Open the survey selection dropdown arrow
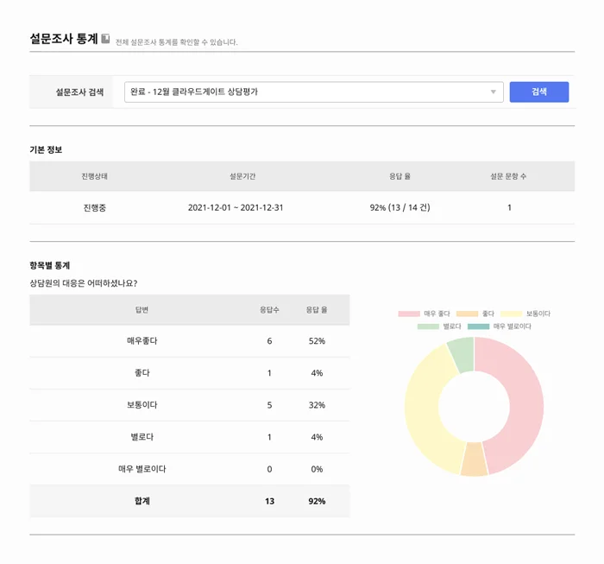The image size is (604, 564). 493,92
